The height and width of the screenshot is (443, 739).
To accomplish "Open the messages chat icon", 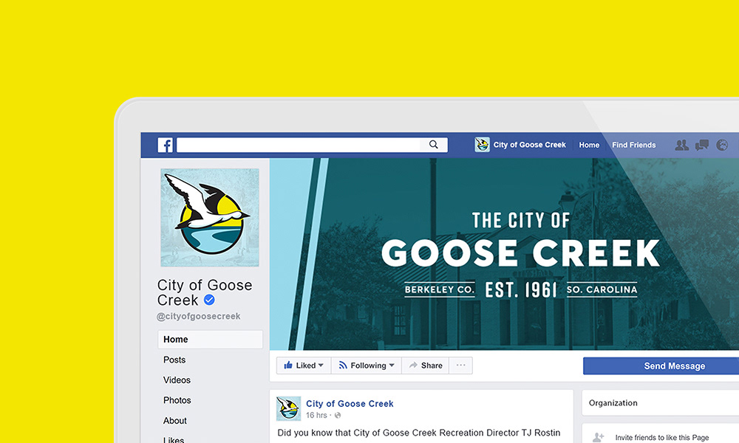I will click(702, 145).
